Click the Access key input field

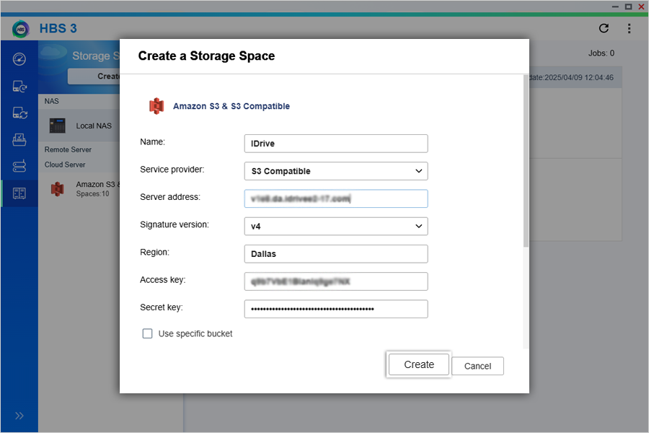coord(335,281)
